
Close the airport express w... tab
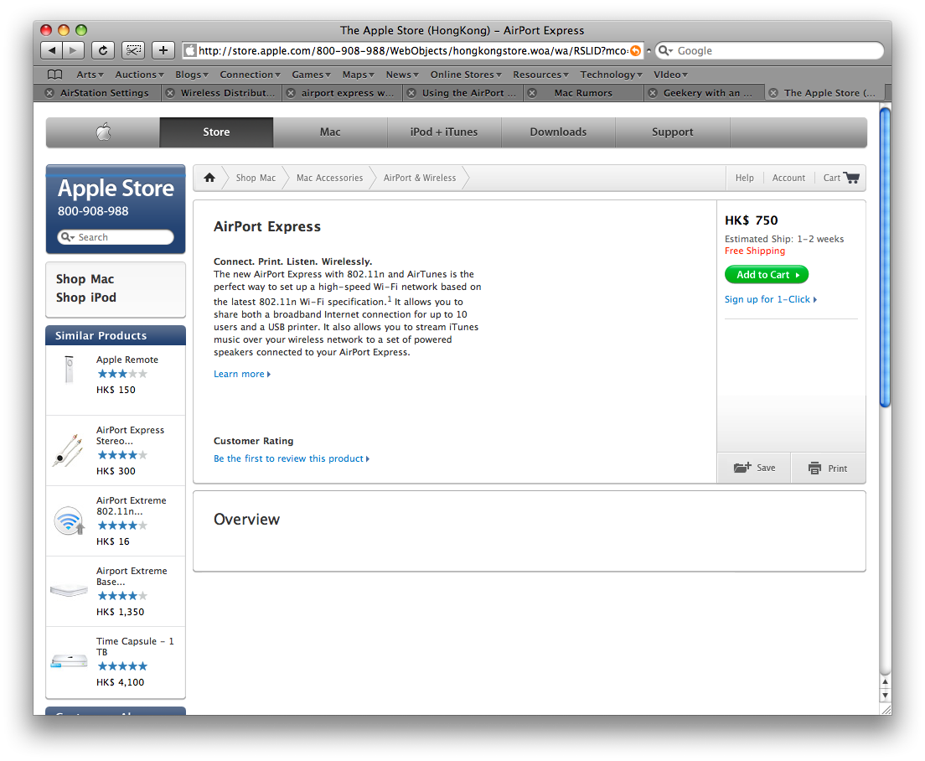point(291,93)
